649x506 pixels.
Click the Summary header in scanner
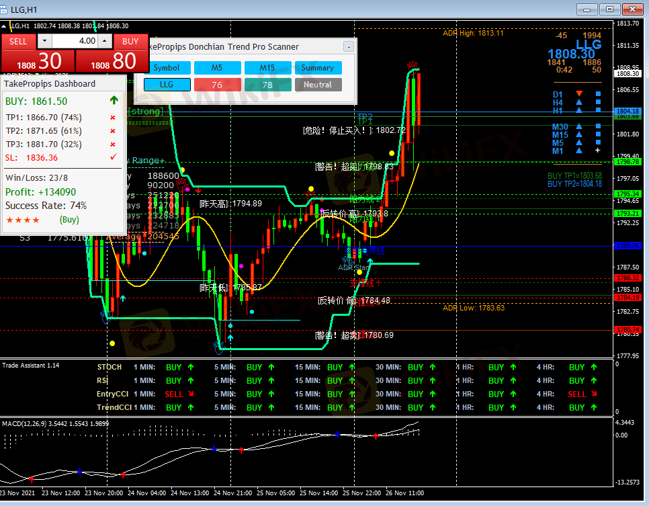(x=318, y=68)
